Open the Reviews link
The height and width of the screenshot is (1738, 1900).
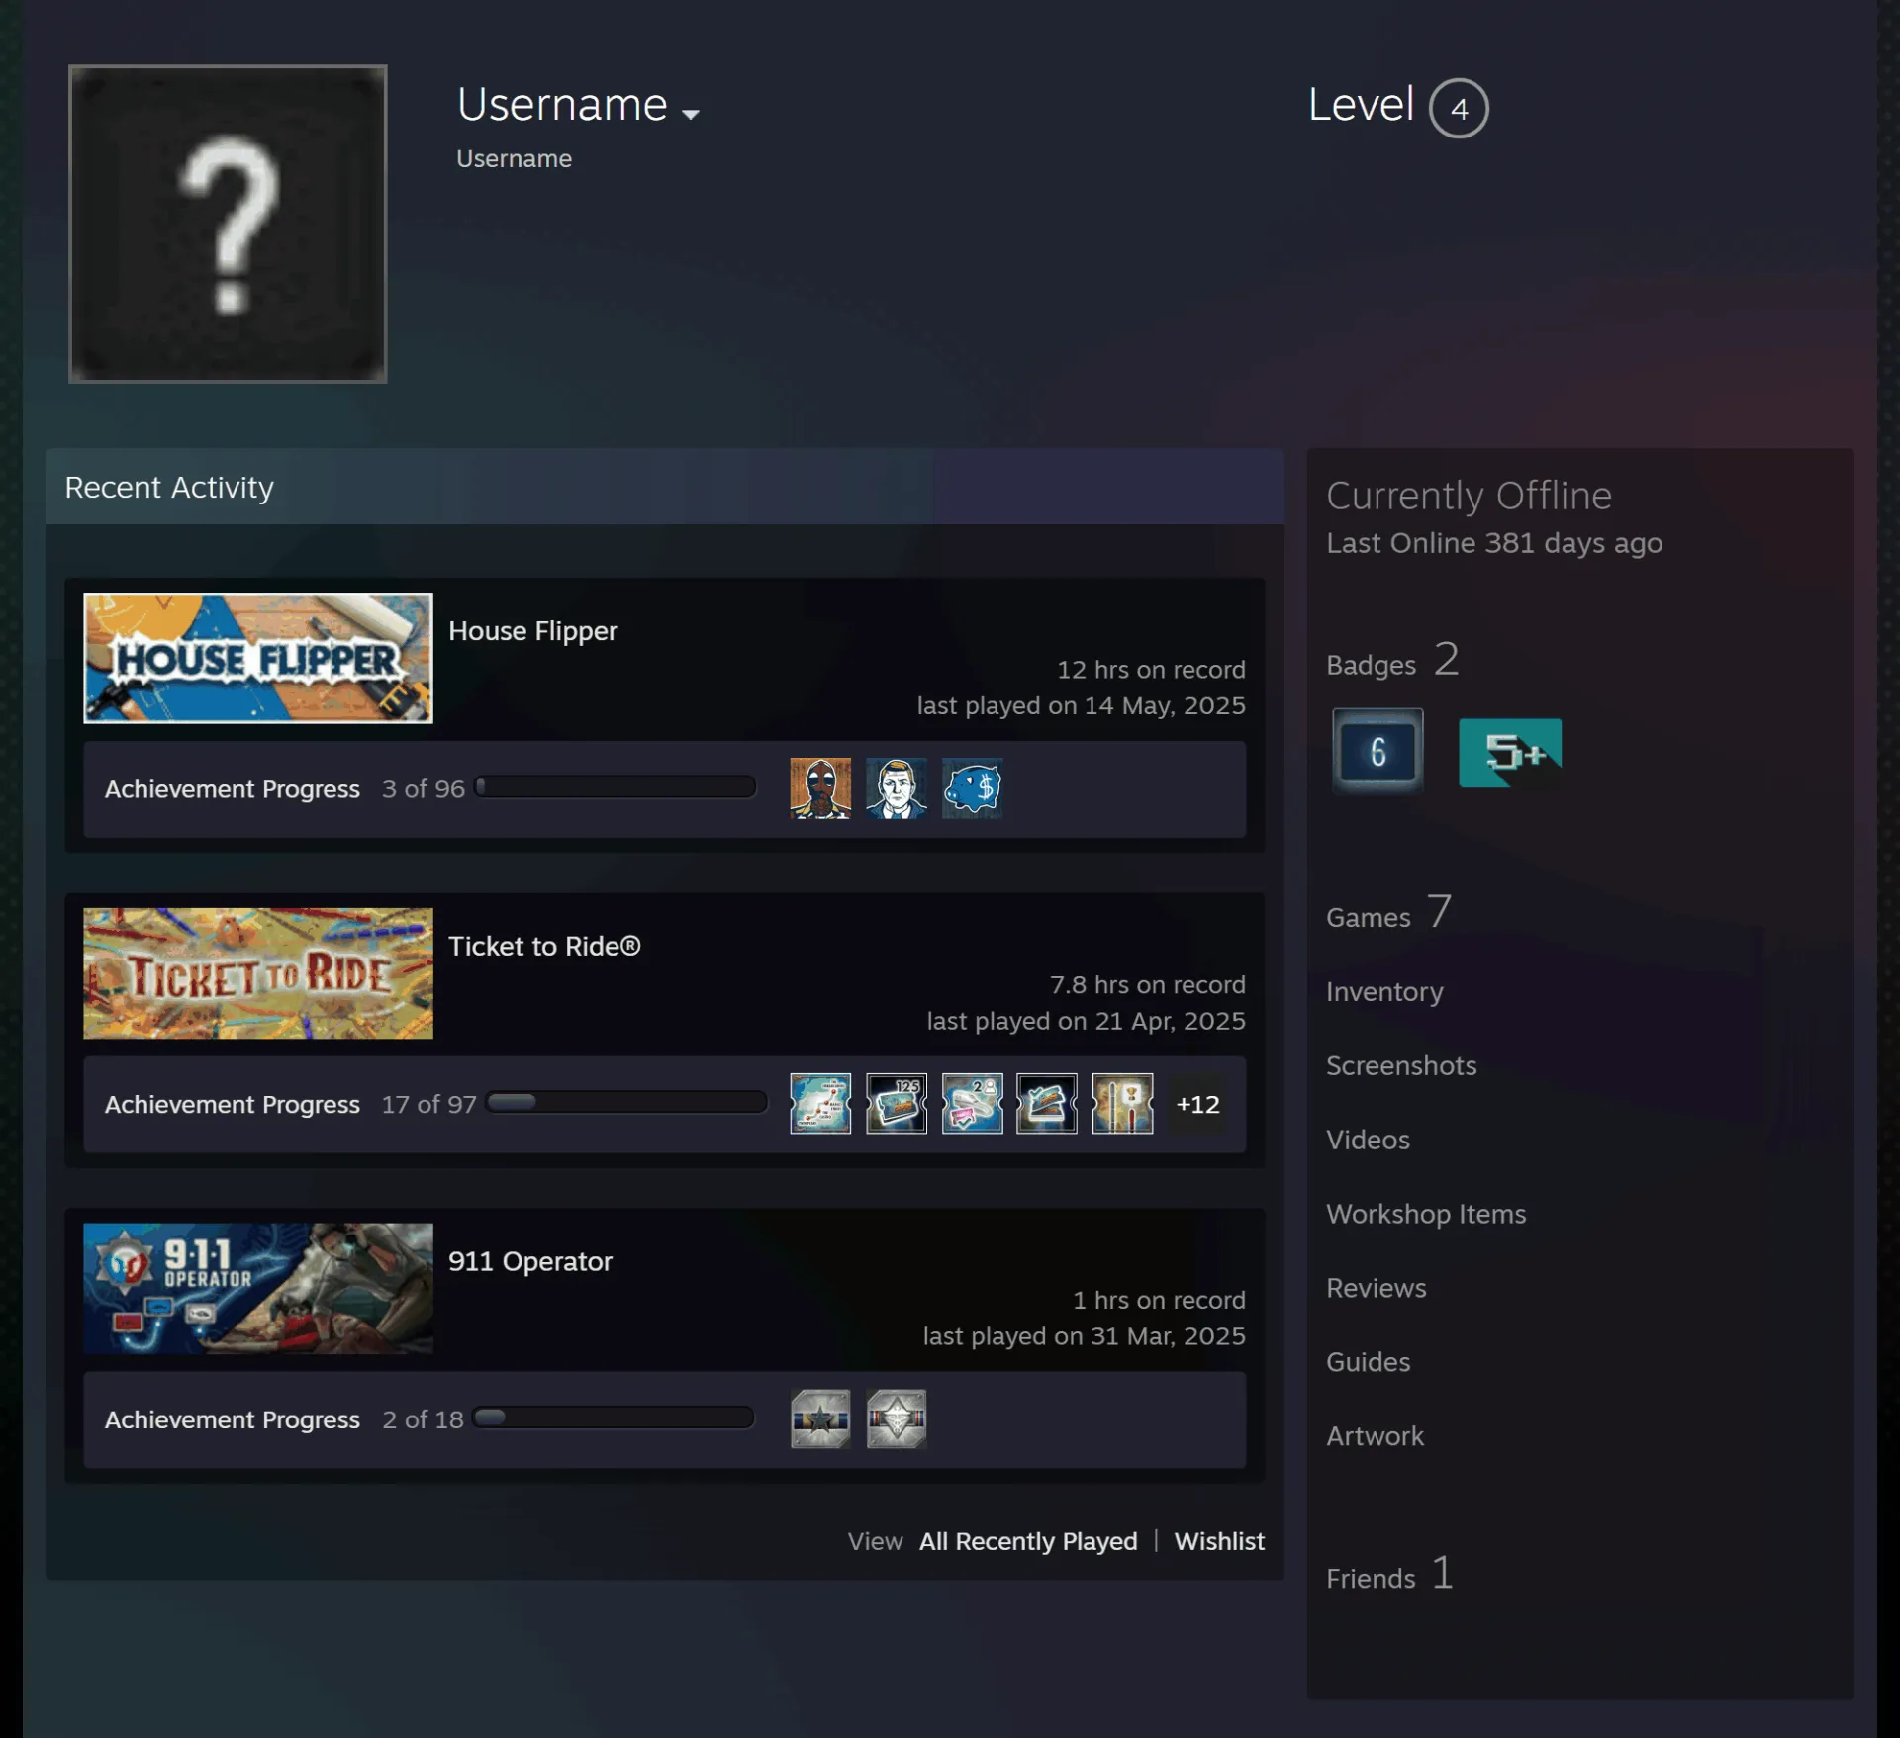coord(1377,1288)
